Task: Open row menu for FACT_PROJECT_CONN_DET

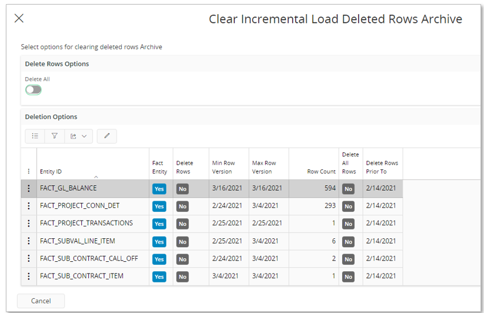Action: point(29,206)
